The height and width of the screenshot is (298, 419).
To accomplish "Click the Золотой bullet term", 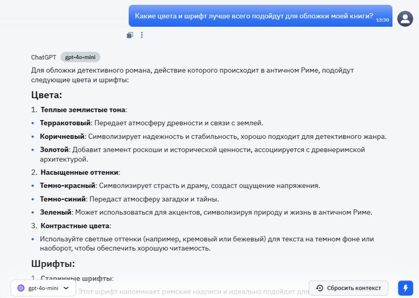I will 54,150.
